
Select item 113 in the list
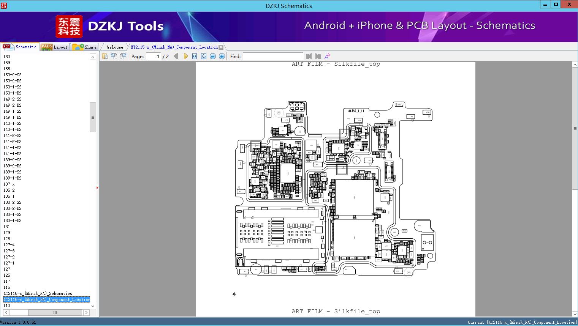7,306
